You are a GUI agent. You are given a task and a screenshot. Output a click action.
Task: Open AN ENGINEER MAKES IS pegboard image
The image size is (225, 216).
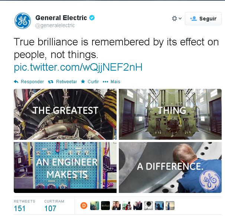(65, 167)
